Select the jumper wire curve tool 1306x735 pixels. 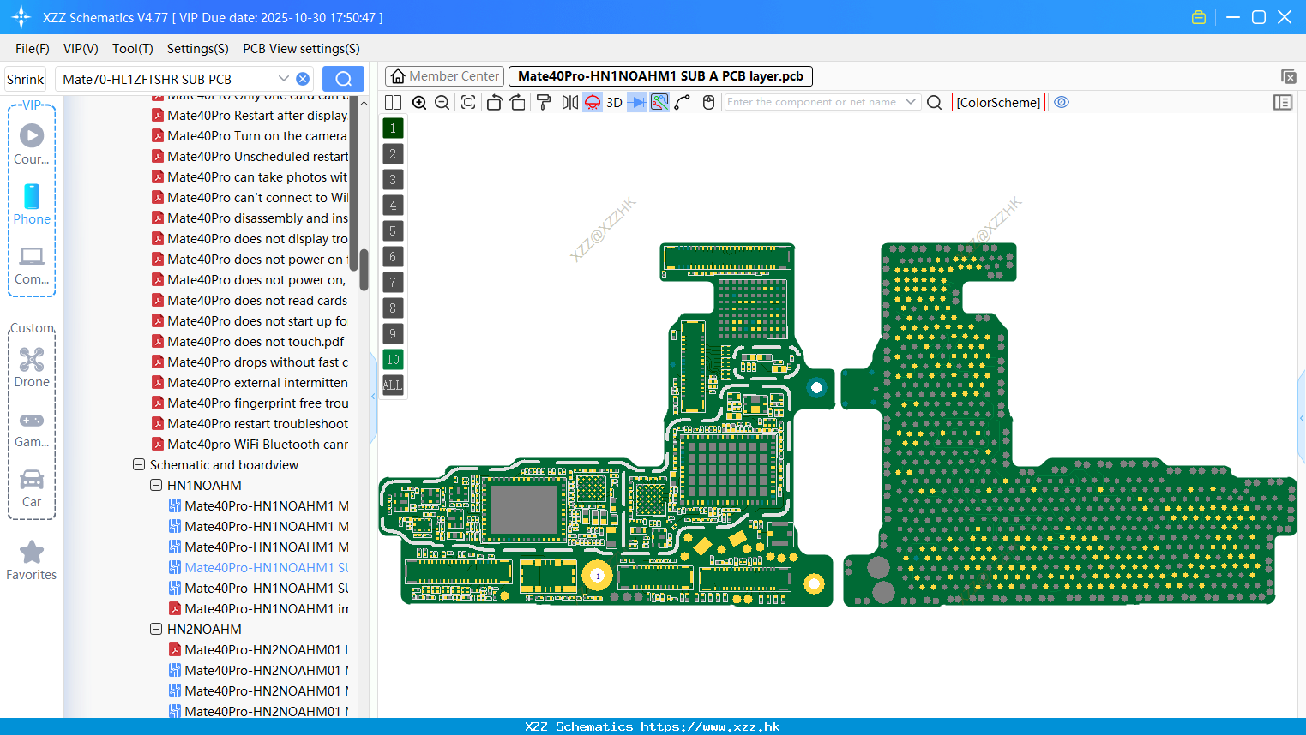tap(683, 102)
